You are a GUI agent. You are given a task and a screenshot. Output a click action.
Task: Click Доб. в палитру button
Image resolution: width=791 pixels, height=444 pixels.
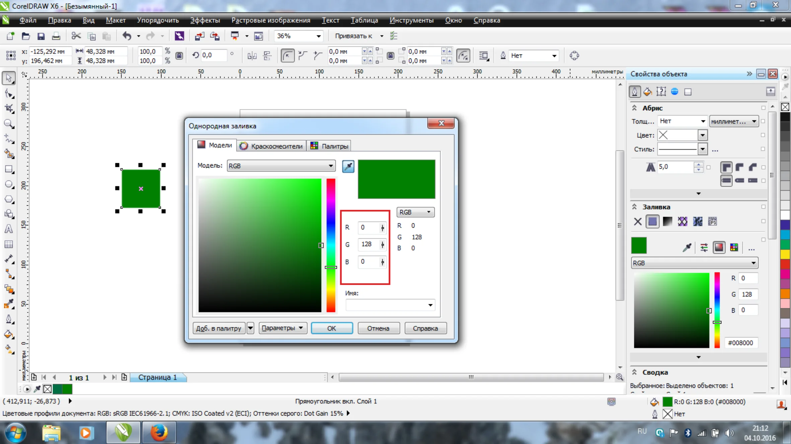pos(218,328)
